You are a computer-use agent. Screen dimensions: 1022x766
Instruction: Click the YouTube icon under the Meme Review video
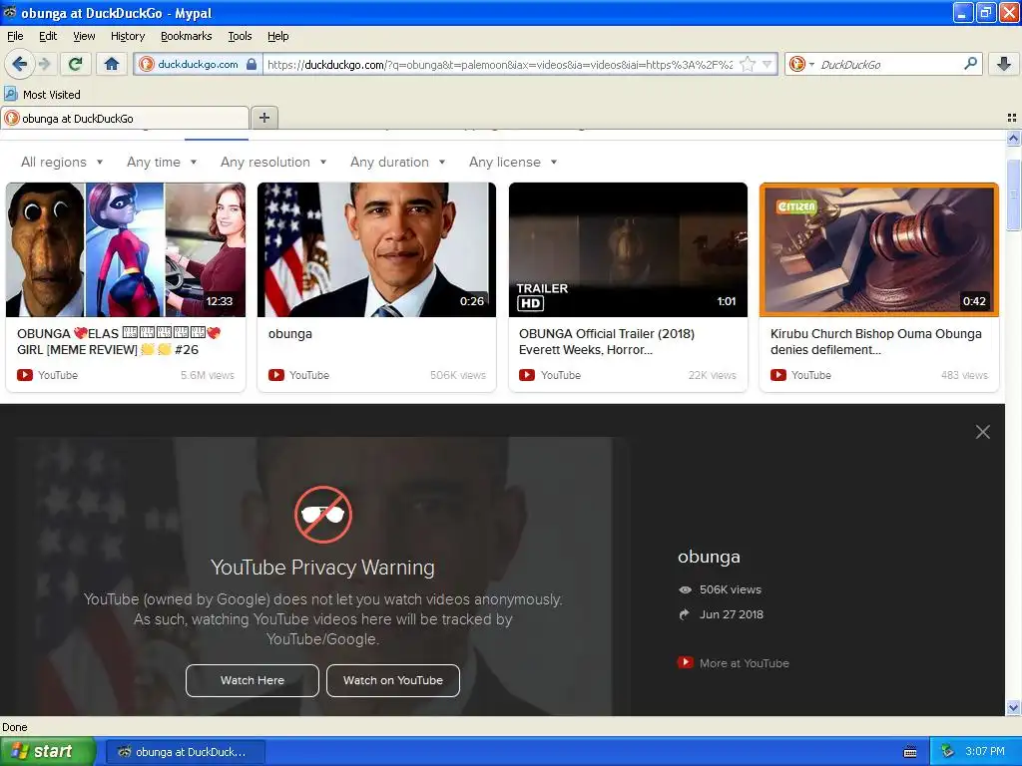(x=25, y=375)
